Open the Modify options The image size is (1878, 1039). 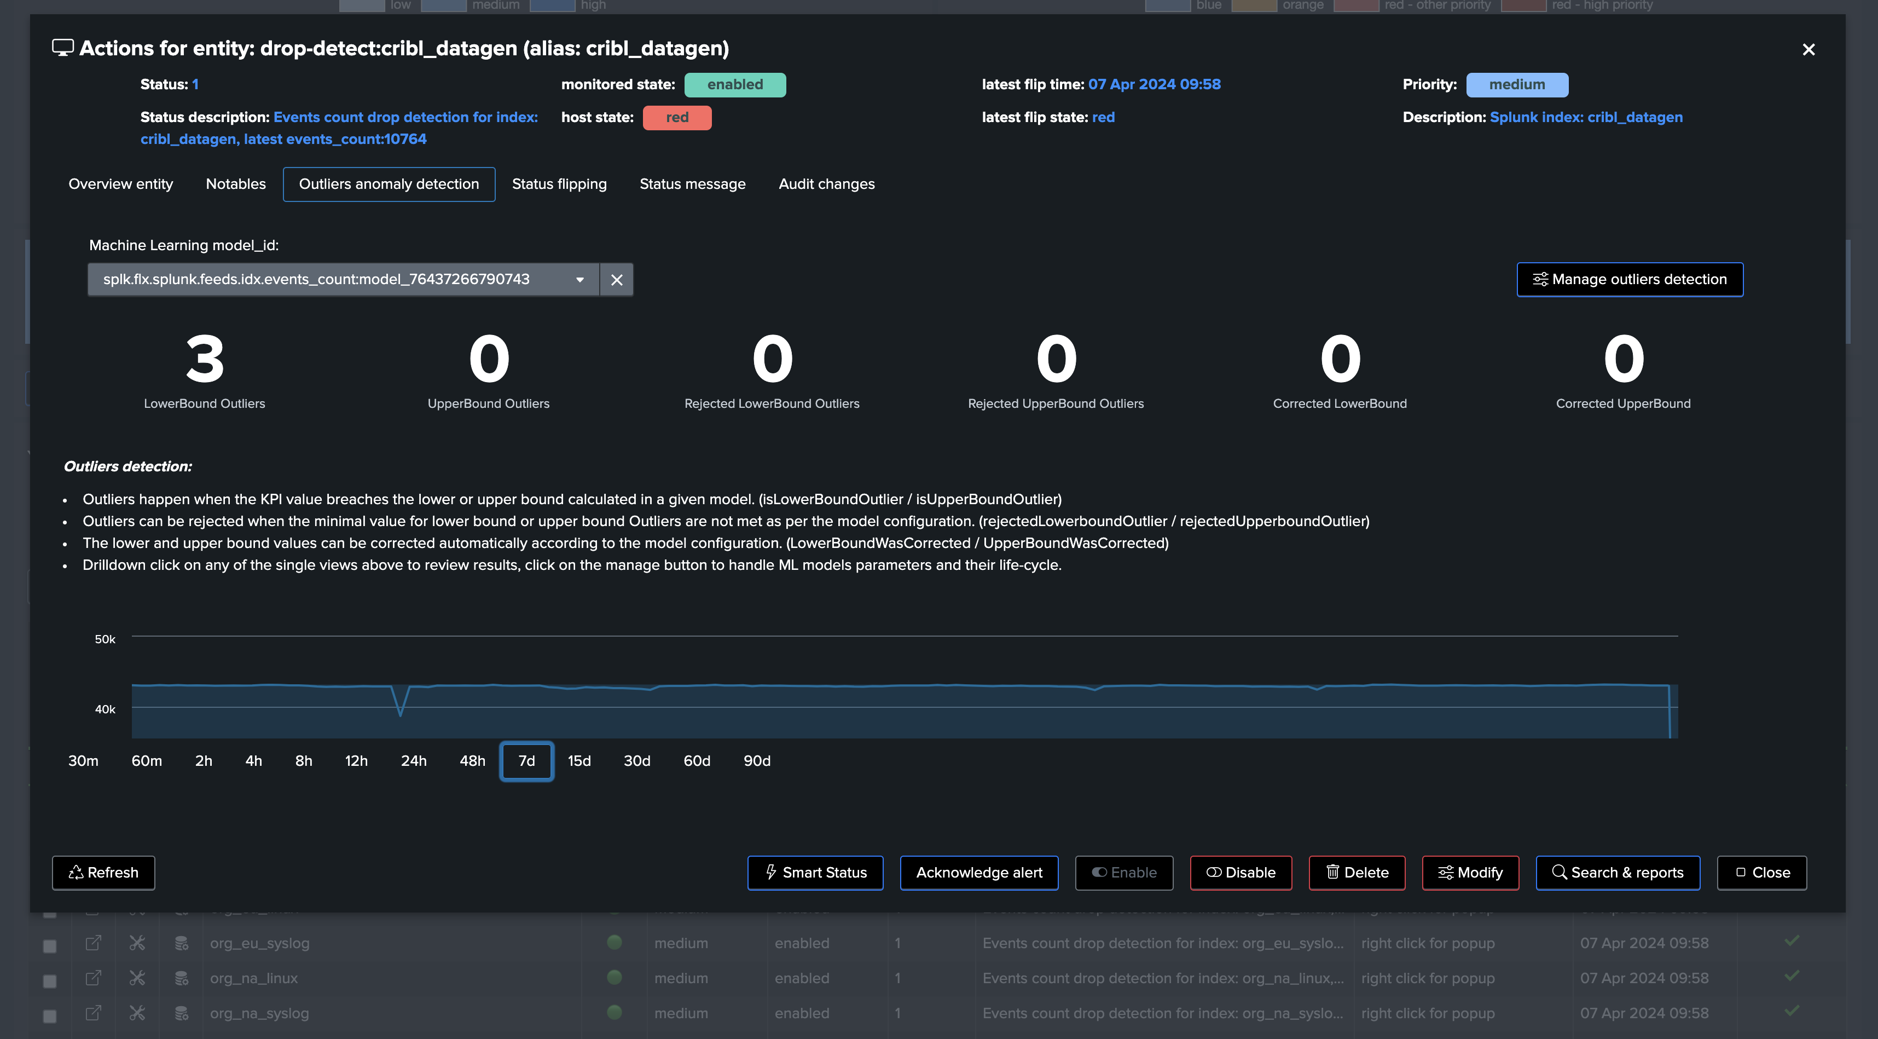coord(1470,873)
